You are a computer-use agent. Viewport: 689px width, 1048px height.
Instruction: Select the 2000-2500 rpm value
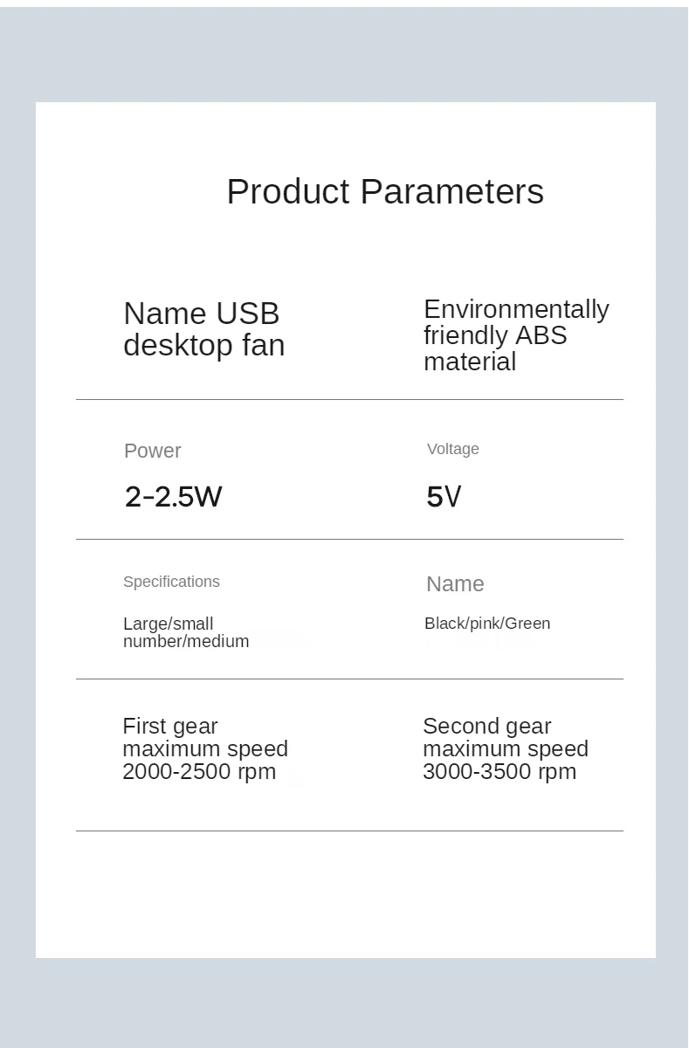tap(199, 772)
